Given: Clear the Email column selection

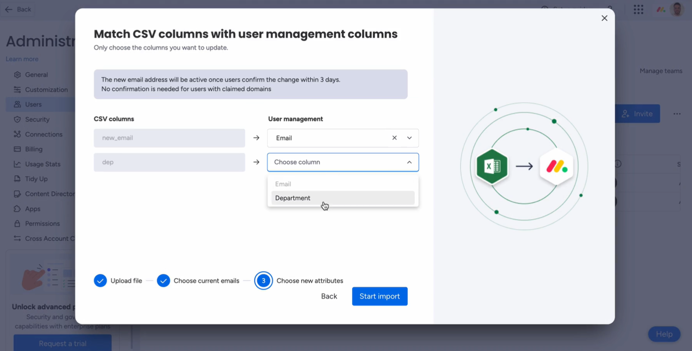Looking at the screenshot, I should tap(394, 138).
